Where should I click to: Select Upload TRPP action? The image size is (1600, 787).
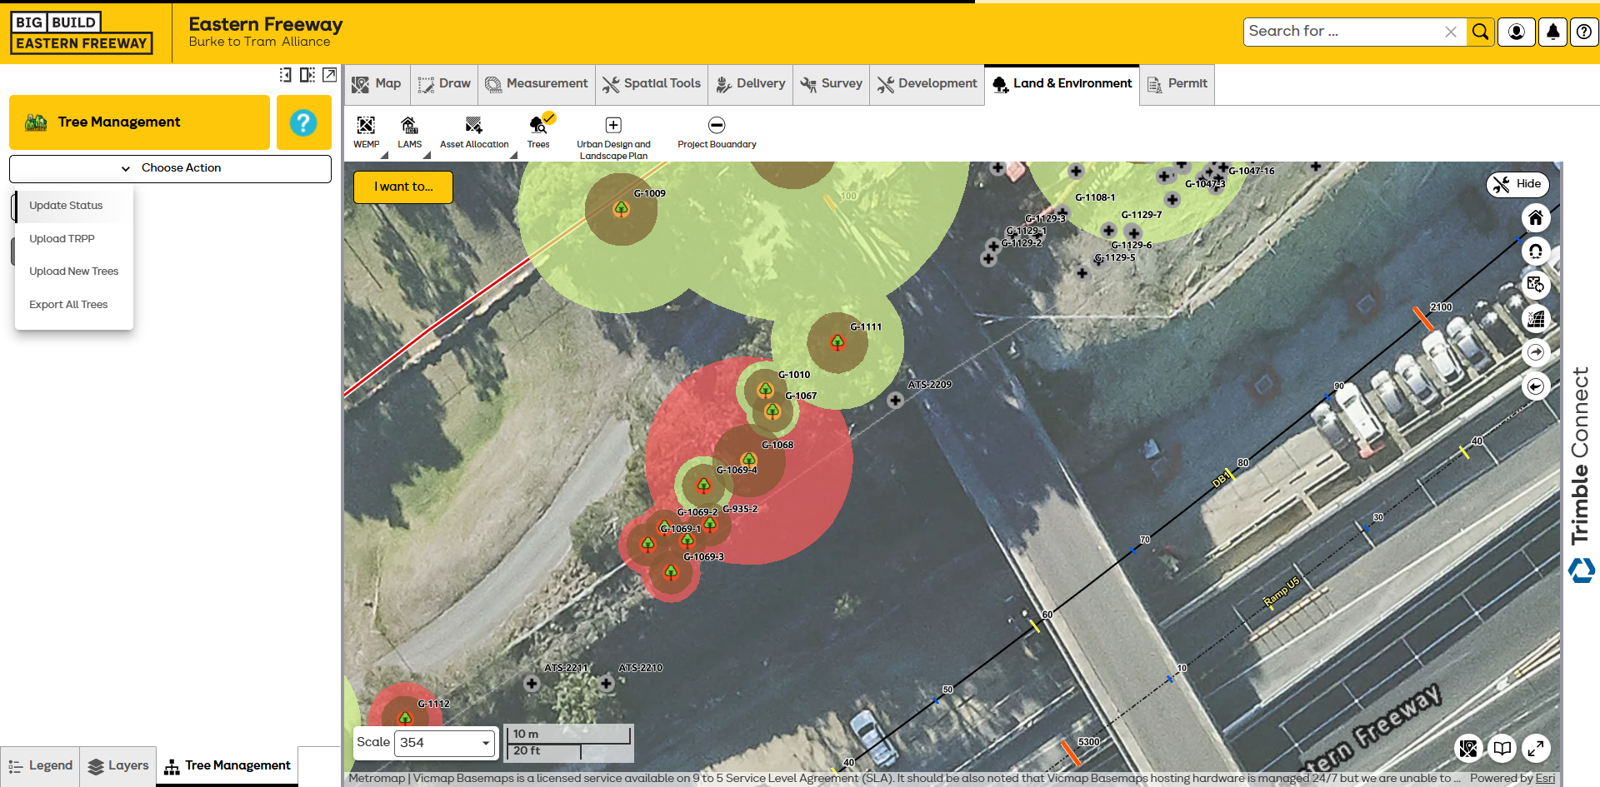74,239
